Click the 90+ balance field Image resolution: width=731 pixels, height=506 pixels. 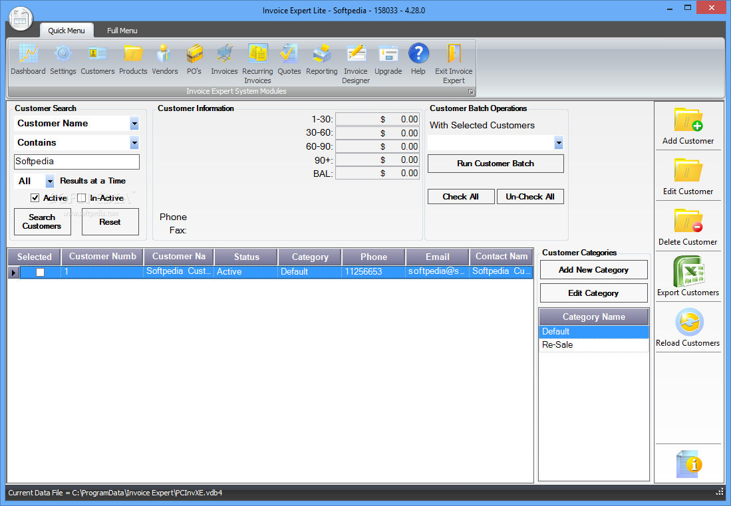377,160
